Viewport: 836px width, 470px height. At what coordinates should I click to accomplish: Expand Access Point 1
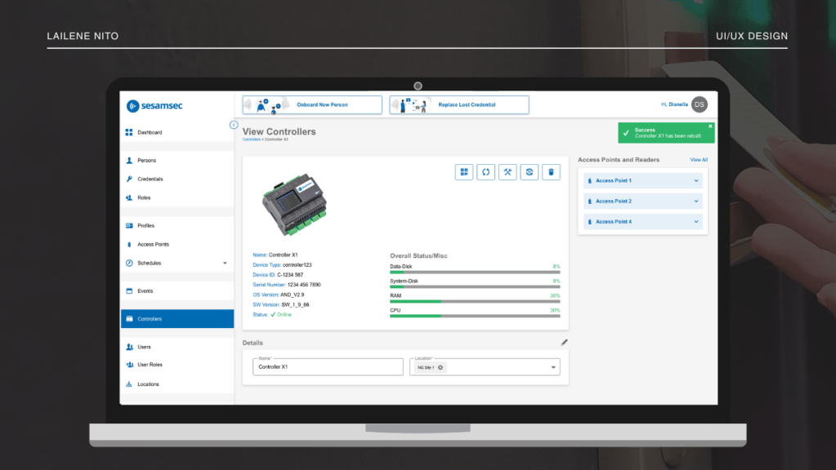point(696,180)
